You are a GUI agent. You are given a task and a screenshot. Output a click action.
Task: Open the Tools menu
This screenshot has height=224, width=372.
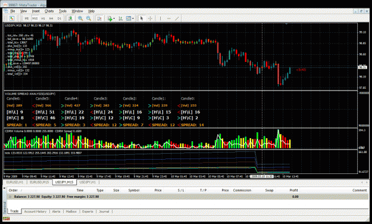coord(62,11)
